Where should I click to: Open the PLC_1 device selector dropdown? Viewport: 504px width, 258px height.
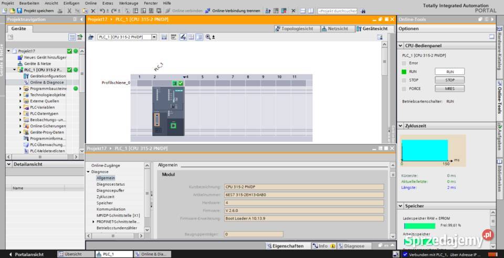[154, 37]
